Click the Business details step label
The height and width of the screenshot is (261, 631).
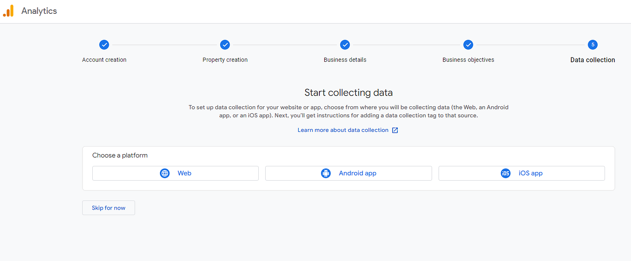pos(345,60)
